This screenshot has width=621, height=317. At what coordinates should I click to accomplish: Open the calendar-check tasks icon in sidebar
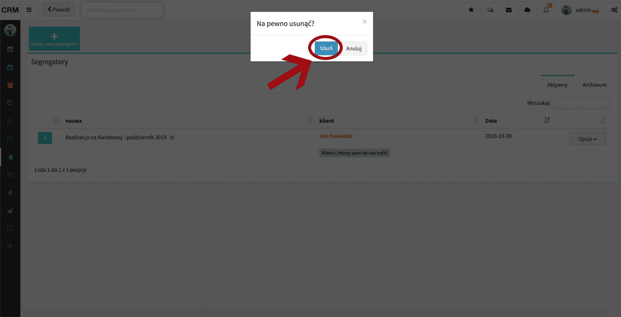(10, 67)
